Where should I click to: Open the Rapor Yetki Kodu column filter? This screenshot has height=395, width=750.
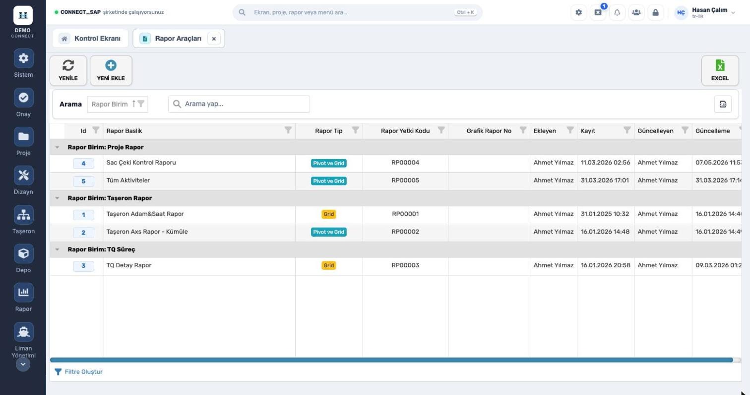(x=441, y=130)
